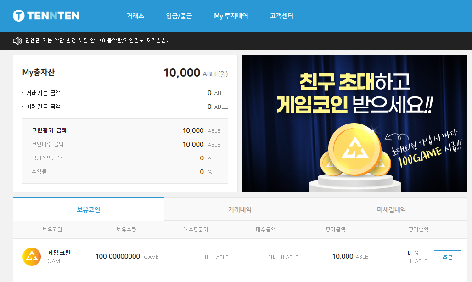472x282 pixels.
Task: Click the 주문 button for 게임코인
Action: 447,257
